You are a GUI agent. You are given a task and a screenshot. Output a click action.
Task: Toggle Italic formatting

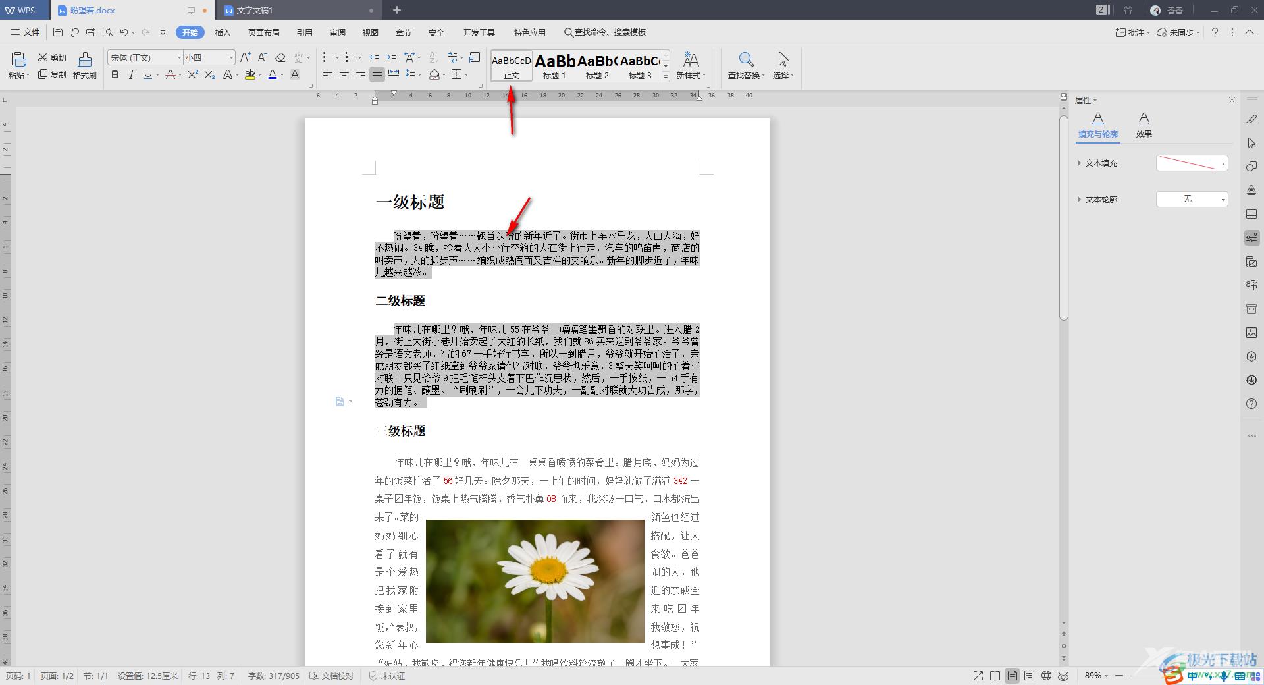click(131, 74)
